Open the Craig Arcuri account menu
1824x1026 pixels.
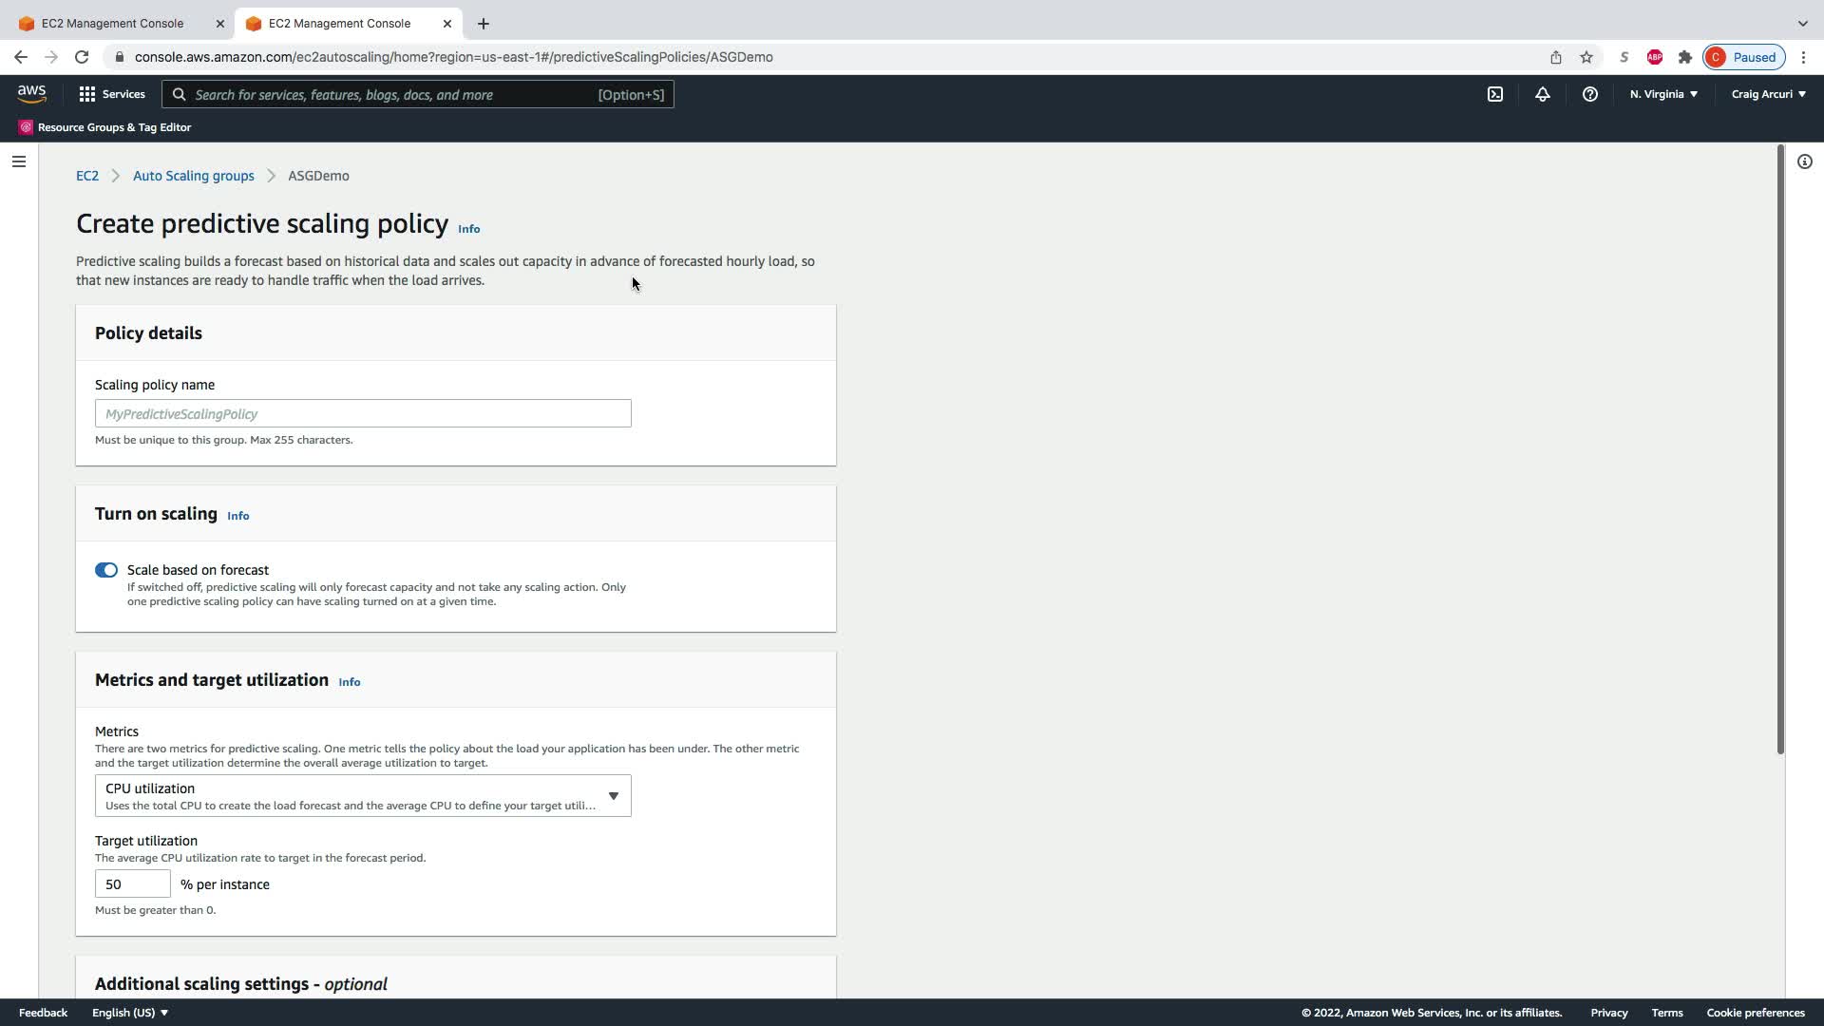(x=1768, y=94)
